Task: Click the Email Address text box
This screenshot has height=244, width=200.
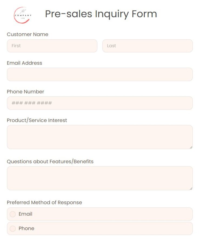Action: (x=100, y=74)
